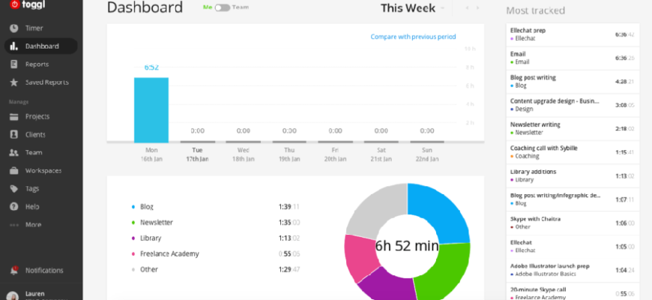
Task: Open Email most tracked entry
Action: 573,58
